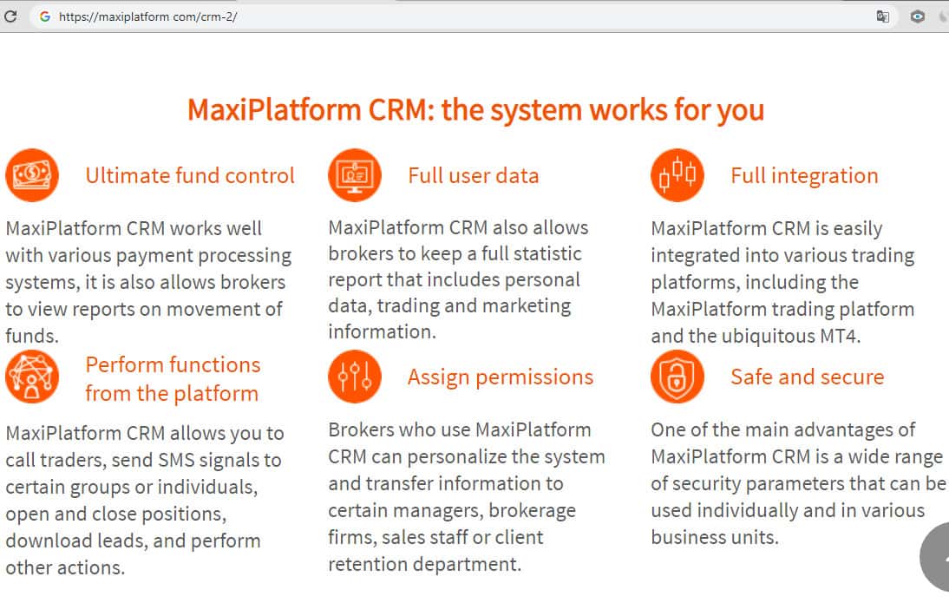Click the paragraph about security parameters

pos(798,483)
